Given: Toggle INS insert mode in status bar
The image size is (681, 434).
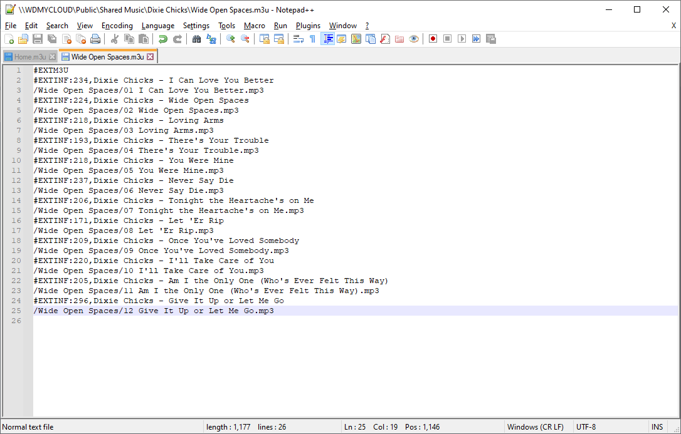Looking at the screenshot, I should point(657,427).
